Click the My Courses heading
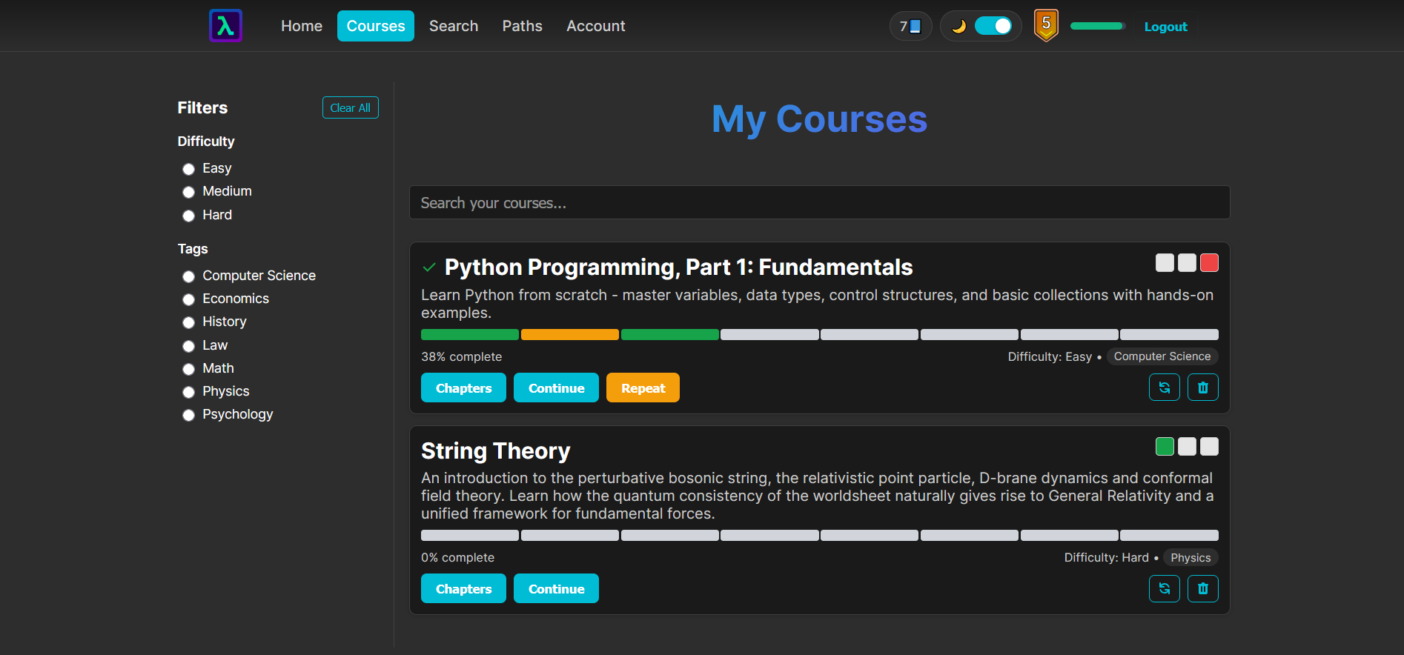Image resolution: width=1404 pixels, height=655 pixels. 819,119
